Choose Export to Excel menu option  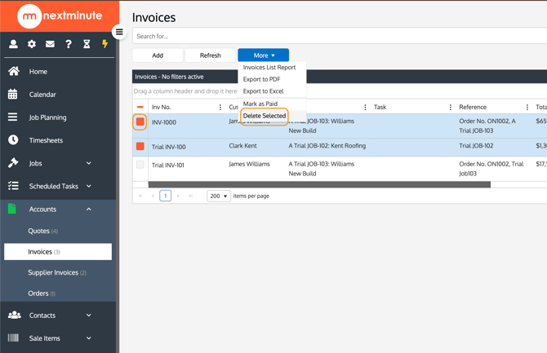(x=264, y=91)
